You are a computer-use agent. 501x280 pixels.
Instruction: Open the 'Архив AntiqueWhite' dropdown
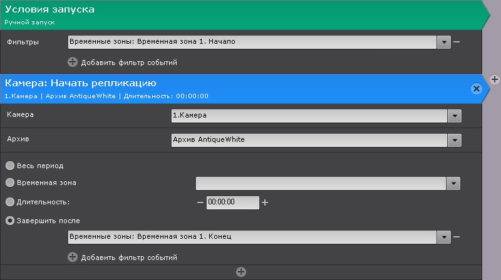pos(455,140)
